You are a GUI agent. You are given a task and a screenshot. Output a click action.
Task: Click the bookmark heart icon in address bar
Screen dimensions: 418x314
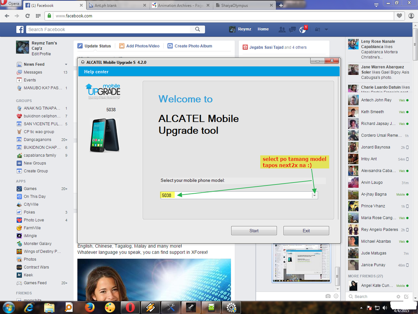[399, 16]
